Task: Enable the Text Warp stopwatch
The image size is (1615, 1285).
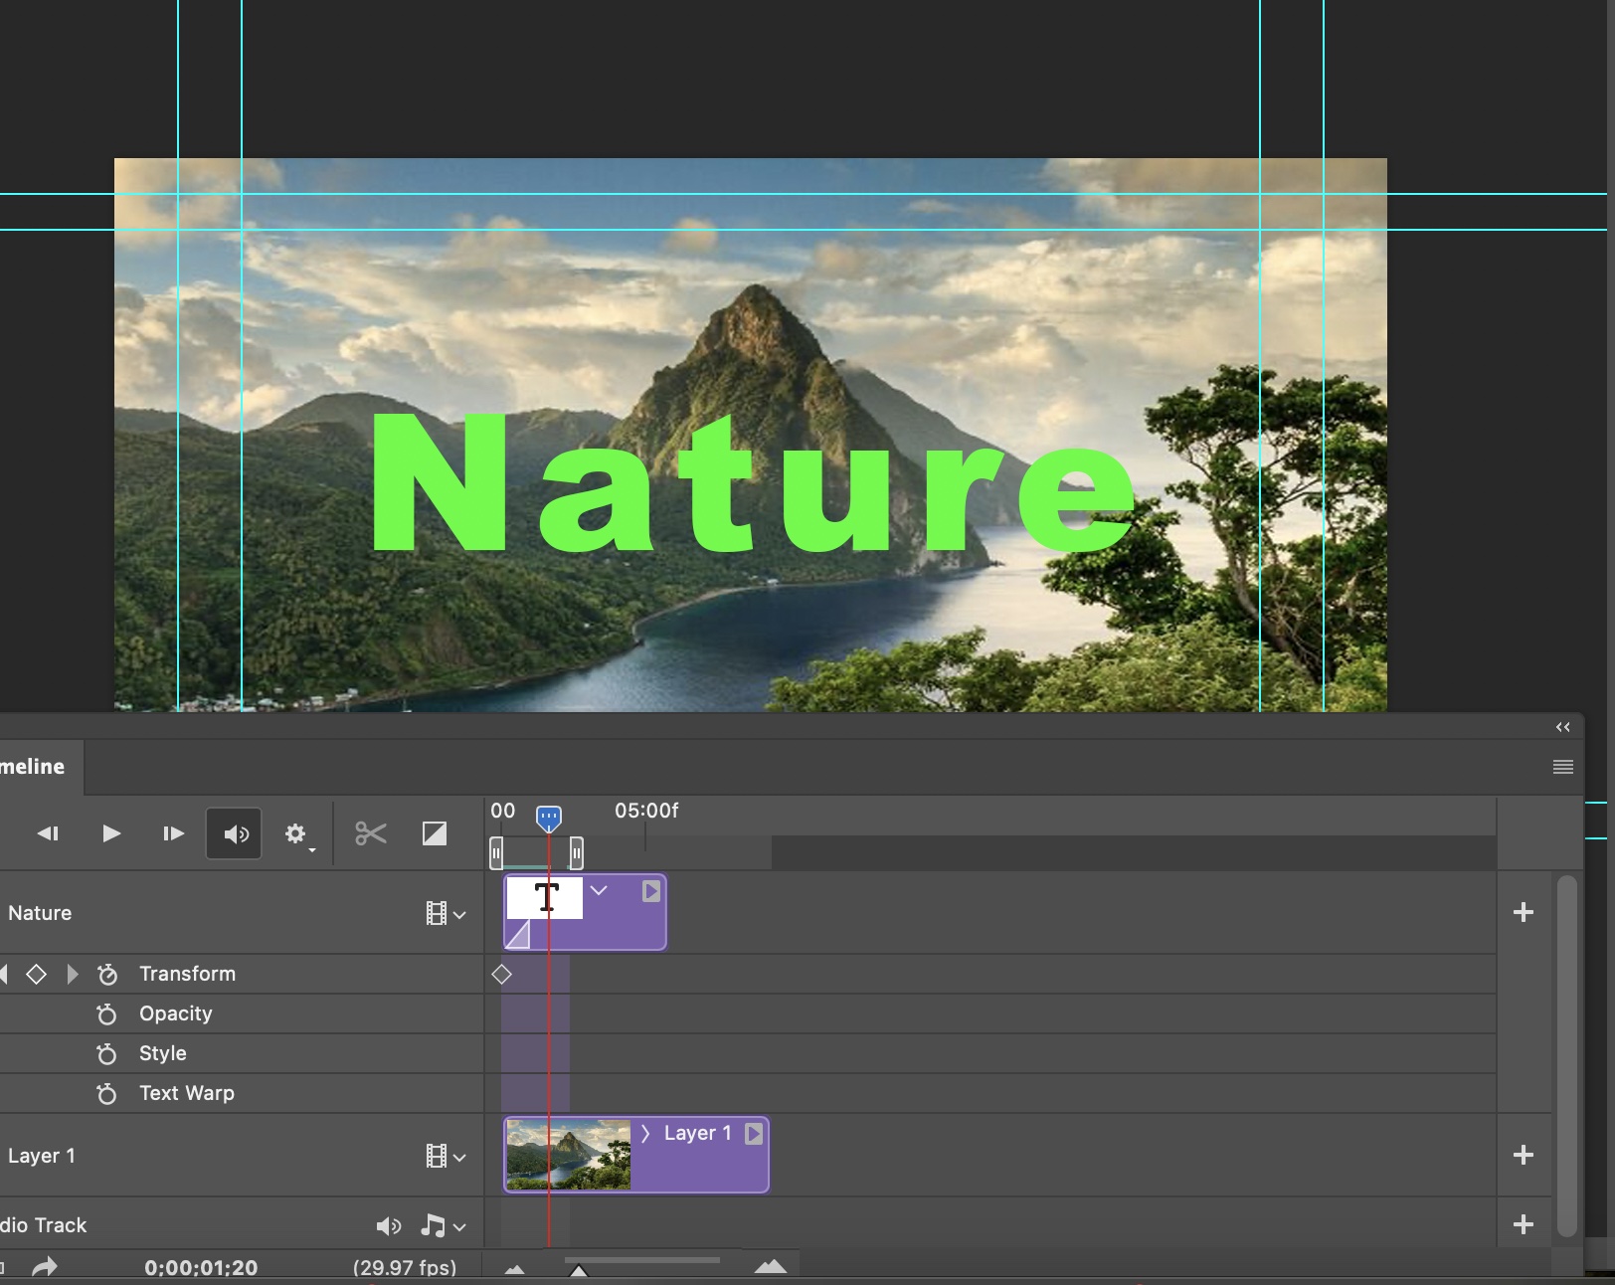Action: [x=106, y=1093]
